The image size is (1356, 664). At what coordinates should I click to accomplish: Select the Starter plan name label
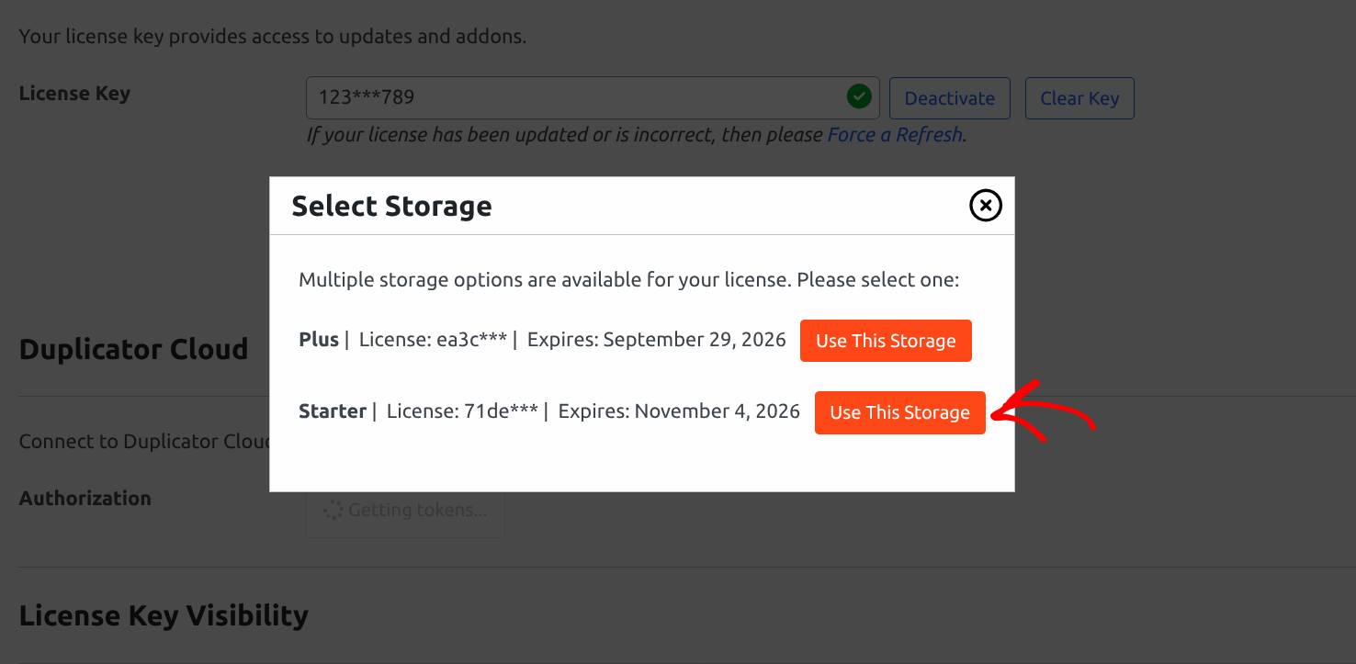[332, 411]
